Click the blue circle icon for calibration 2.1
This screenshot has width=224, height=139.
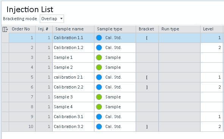(x=99, y=77)
